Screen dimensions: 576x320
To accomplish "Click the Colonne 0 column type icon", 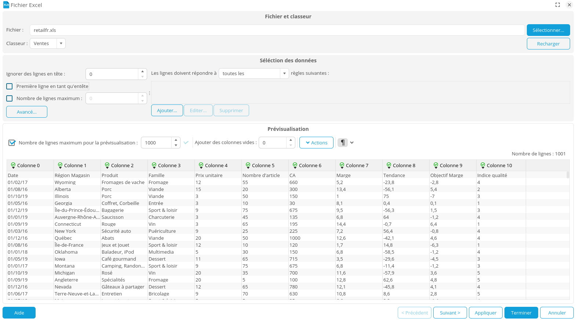I will coord(13,165).
